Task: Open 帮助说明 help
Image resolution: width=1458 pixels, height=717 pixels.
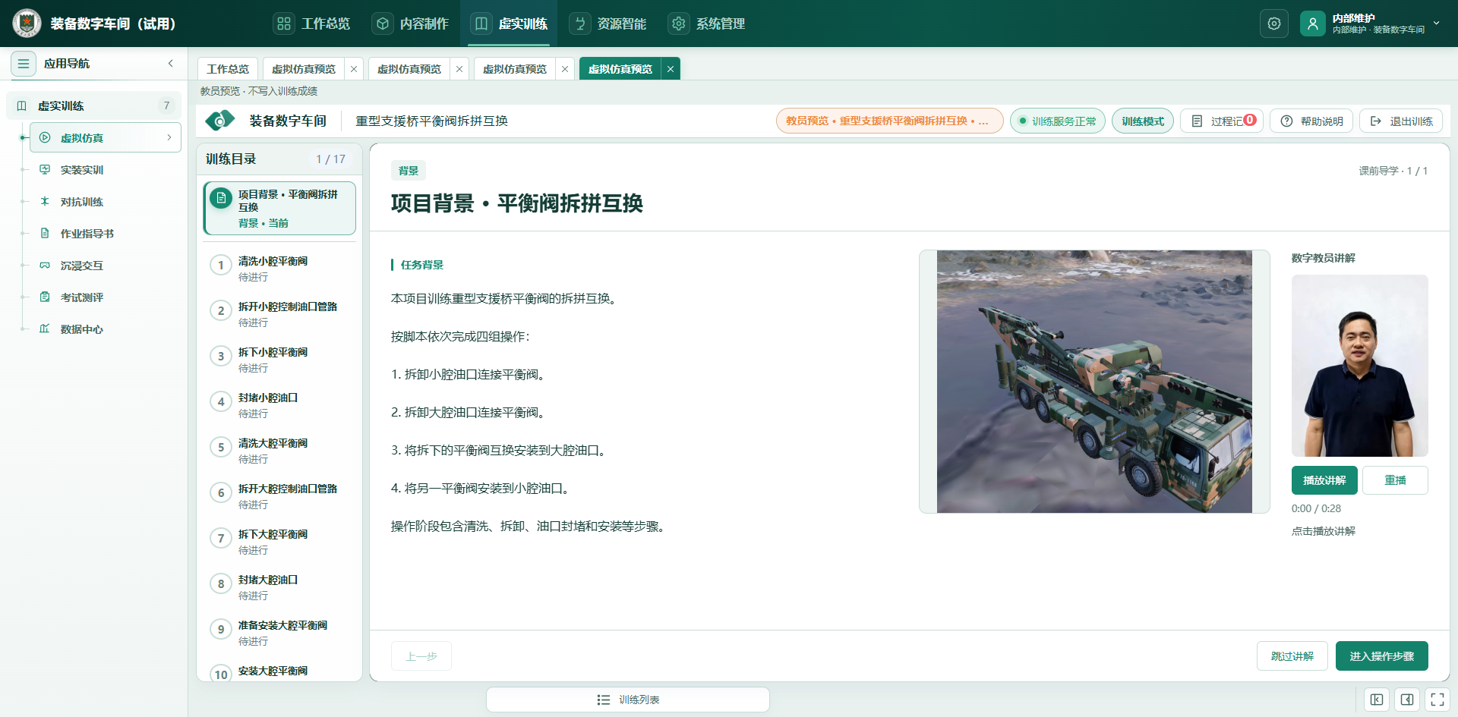Action: (1311, 121)
